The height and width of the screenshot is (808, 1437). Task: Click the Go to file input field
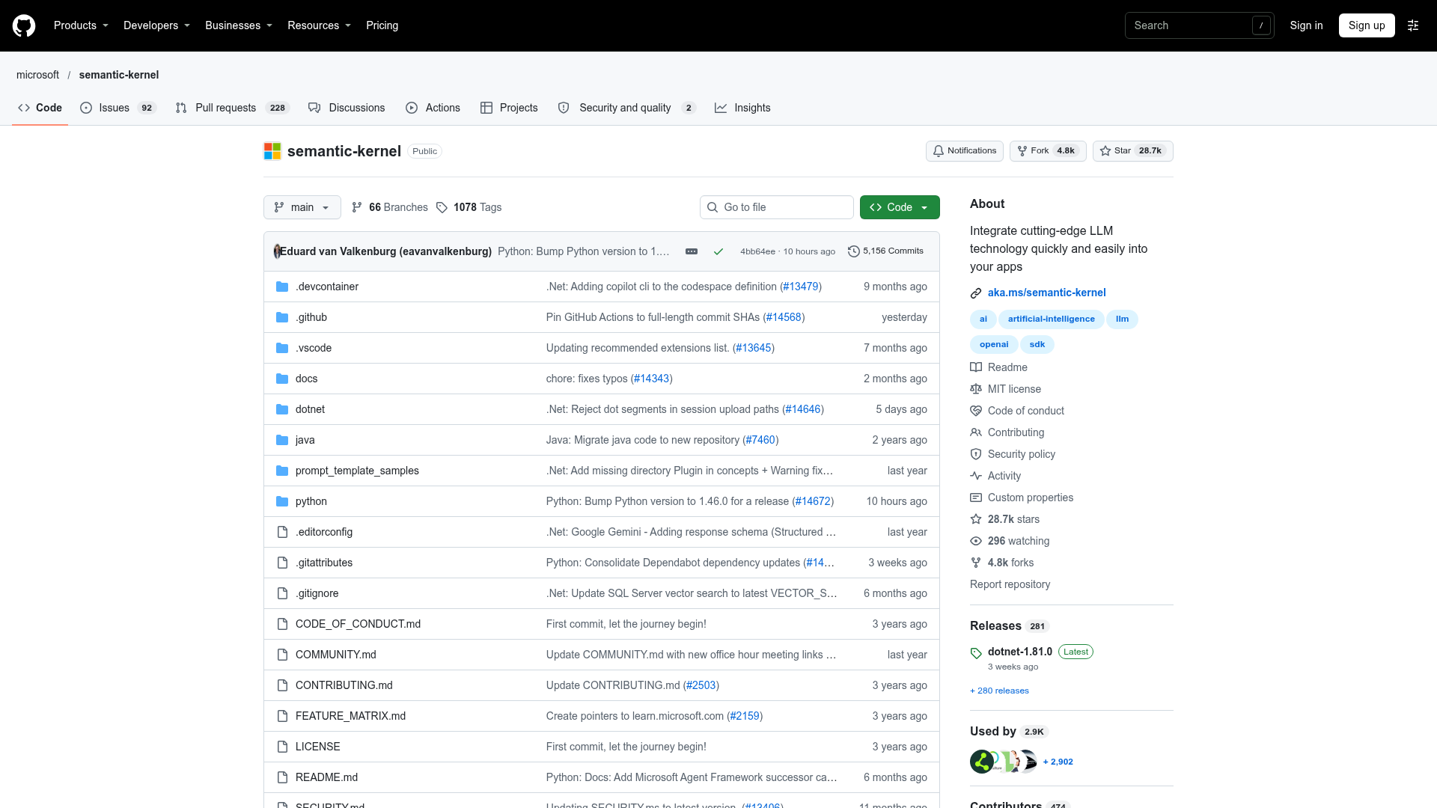click(777, 207)
